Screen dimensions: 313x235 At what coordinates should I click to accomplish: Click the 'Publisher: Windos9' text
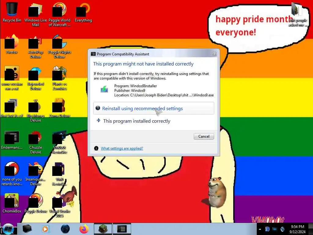click(130, 91)
